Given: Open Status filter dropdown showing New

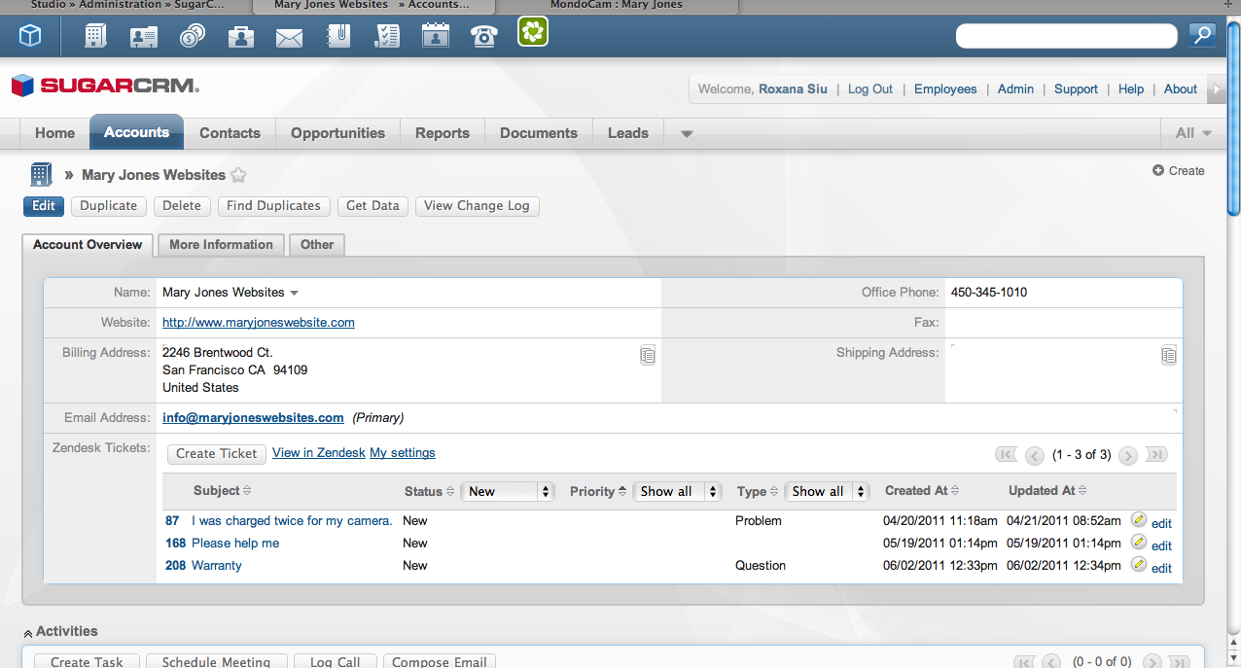Looking at the screenshot, I should pos(508,491).
